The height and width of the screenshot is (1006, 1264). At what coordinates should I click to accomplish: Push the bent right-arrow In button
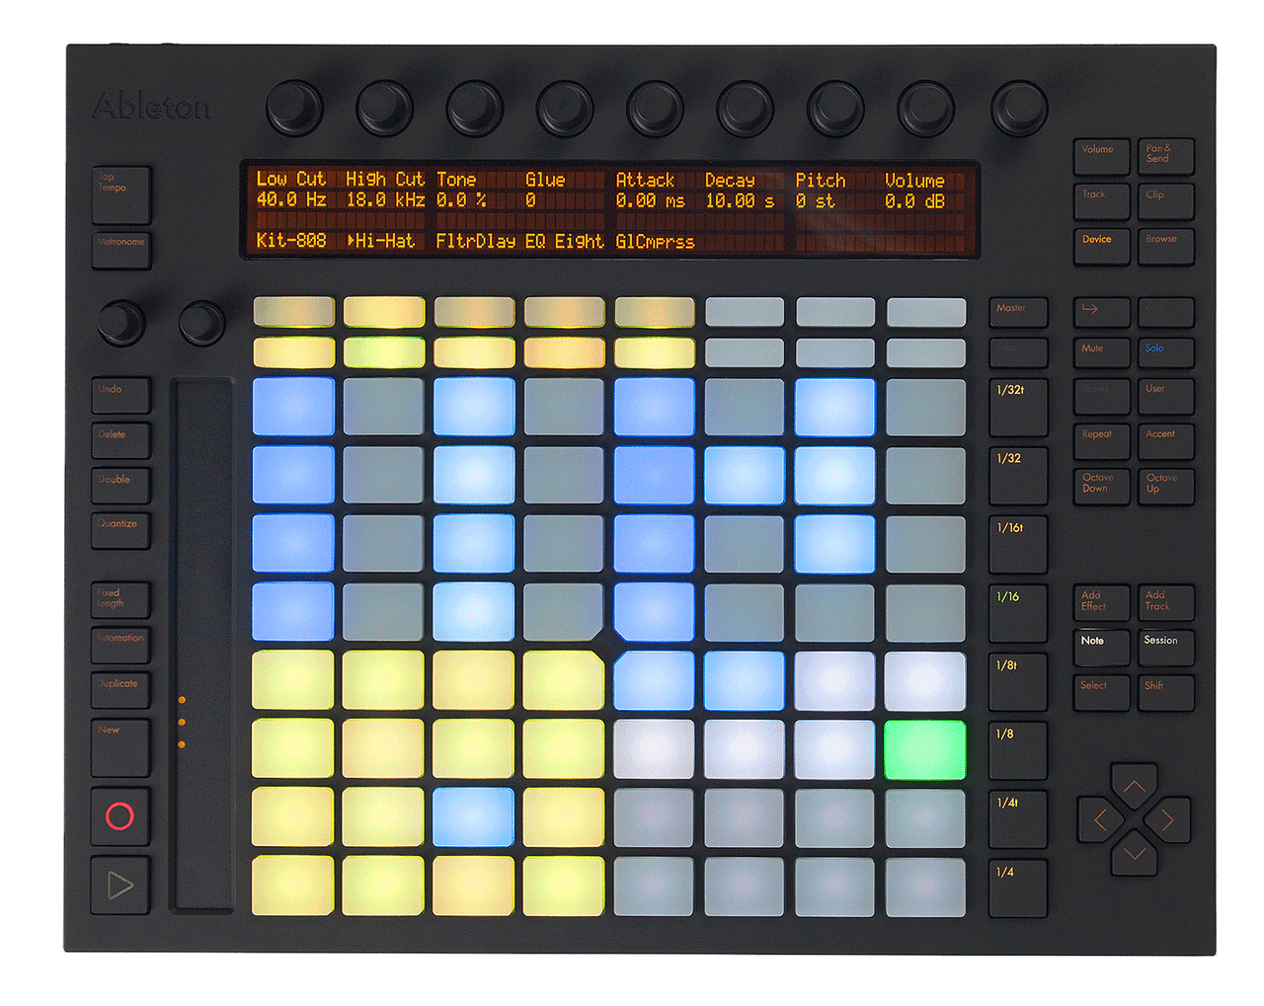coord(1101,312)
